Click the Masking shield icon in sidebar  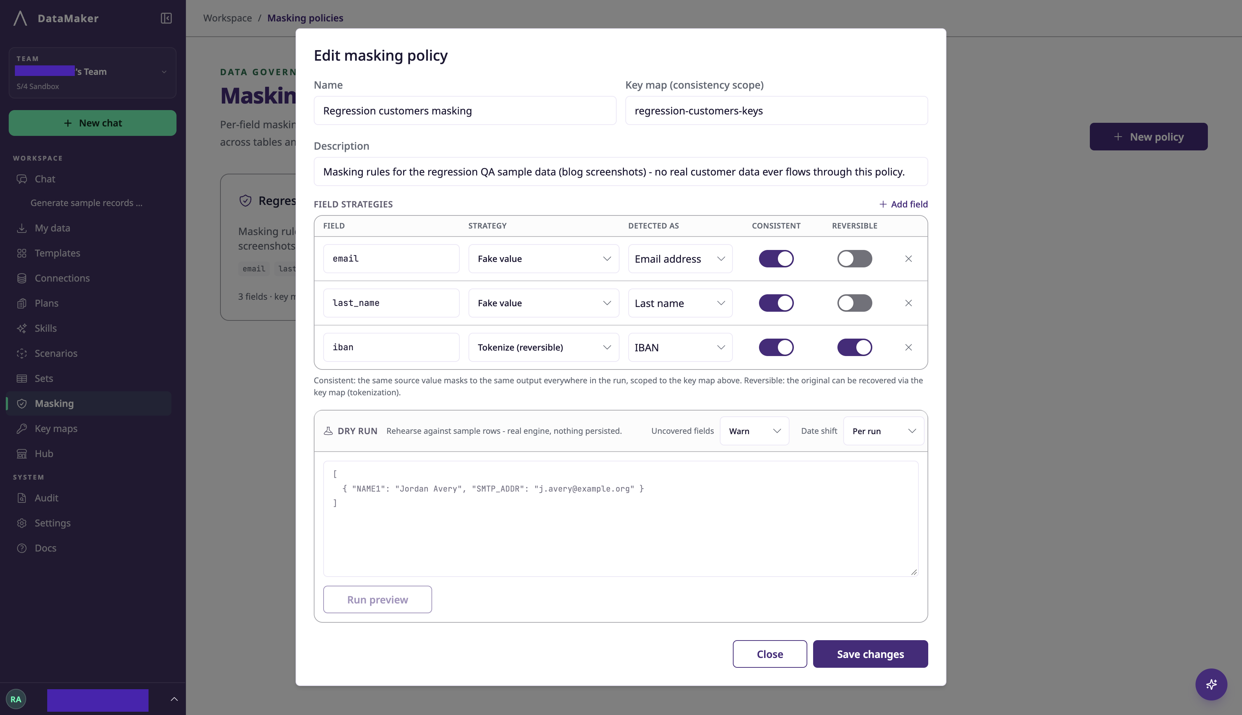pyautogui.click(x=21, y=404)
